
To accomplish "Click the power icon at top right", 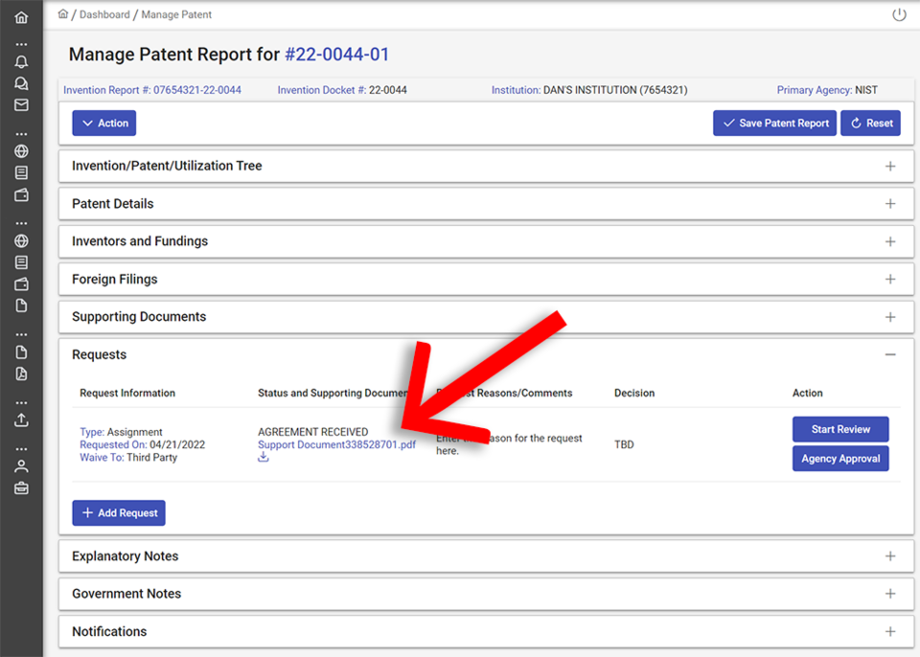I will click(898, 14).
